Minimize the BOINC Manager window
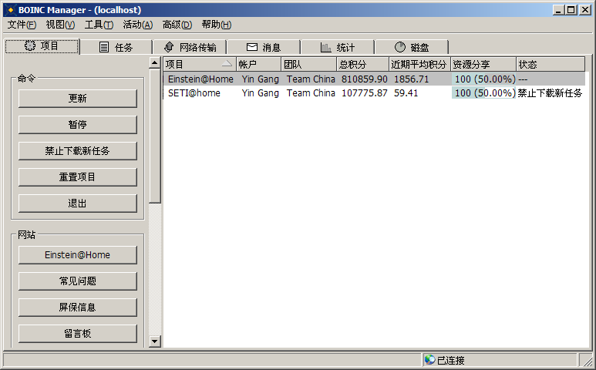This screenshot has height=370, width=596. click(x=558, y=10)
